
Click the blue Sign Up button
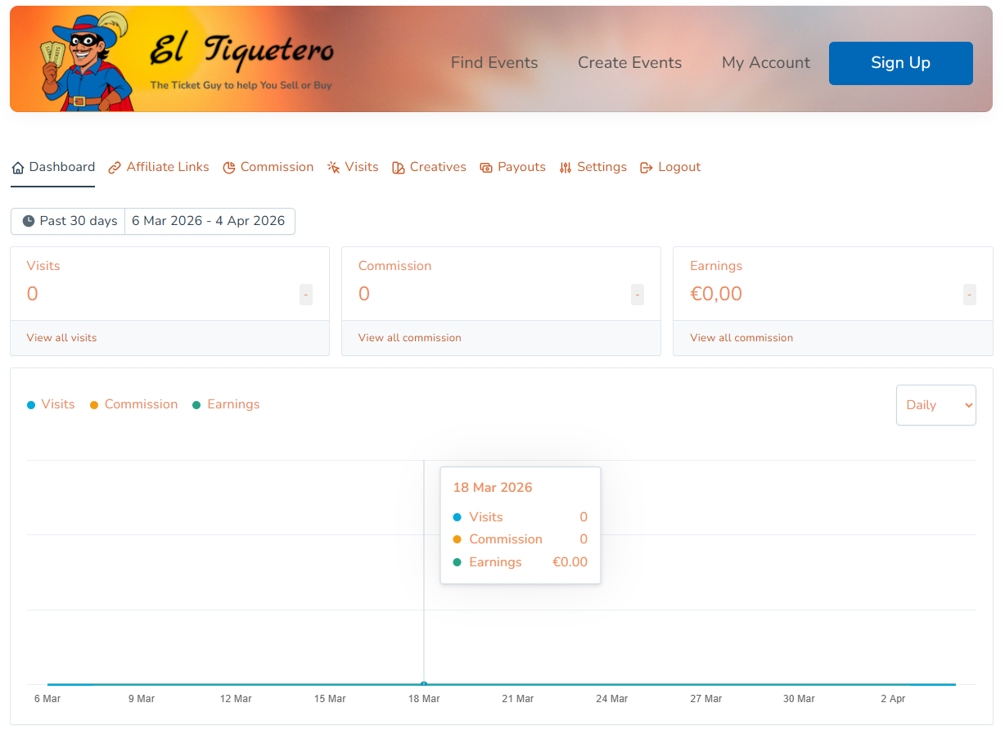pyautogui.click(x=901, y=63)
